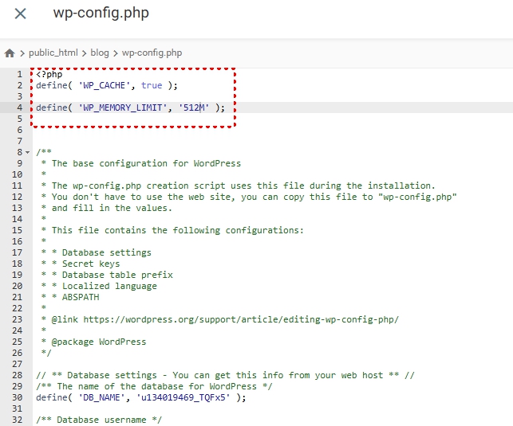Click line number 4 in gutter

click(18, 107)
